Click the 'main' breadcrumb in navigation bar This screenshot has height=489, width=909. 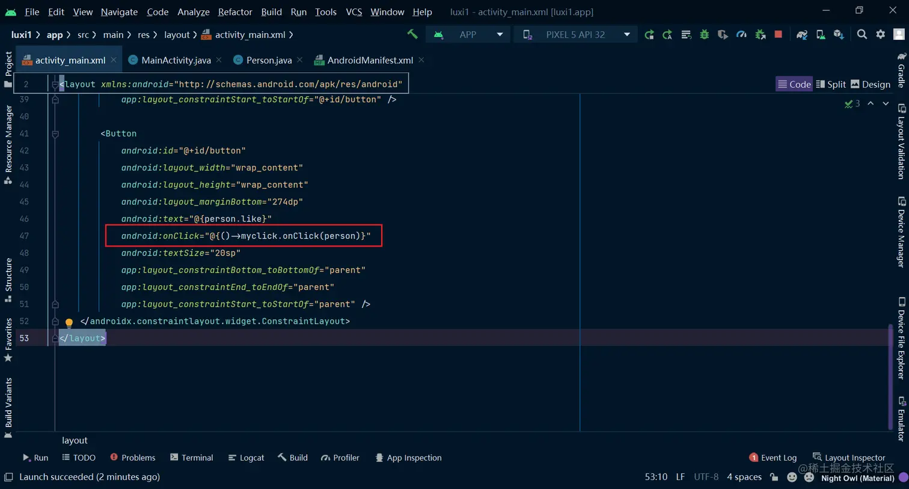click(113, 35)
